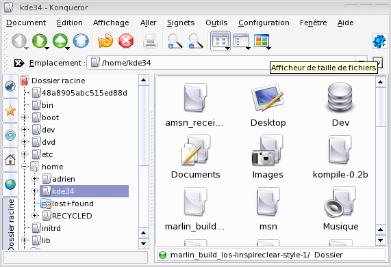Open the home folder with blue Home button
This screenshot has height=267, width=391.
pos(81,41)
